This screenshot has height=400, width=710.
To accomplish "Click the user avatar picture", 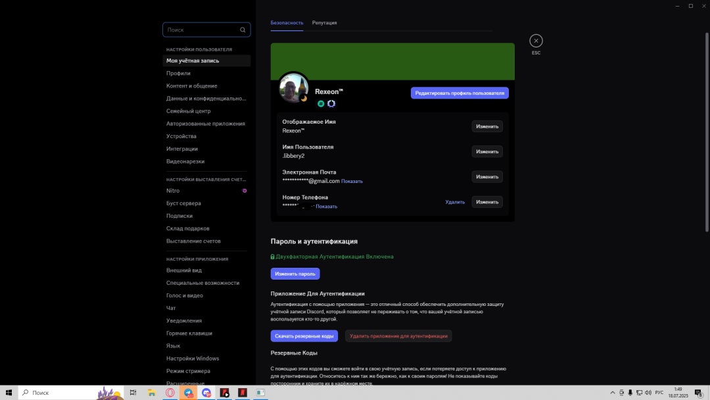I will coord(293,87).
